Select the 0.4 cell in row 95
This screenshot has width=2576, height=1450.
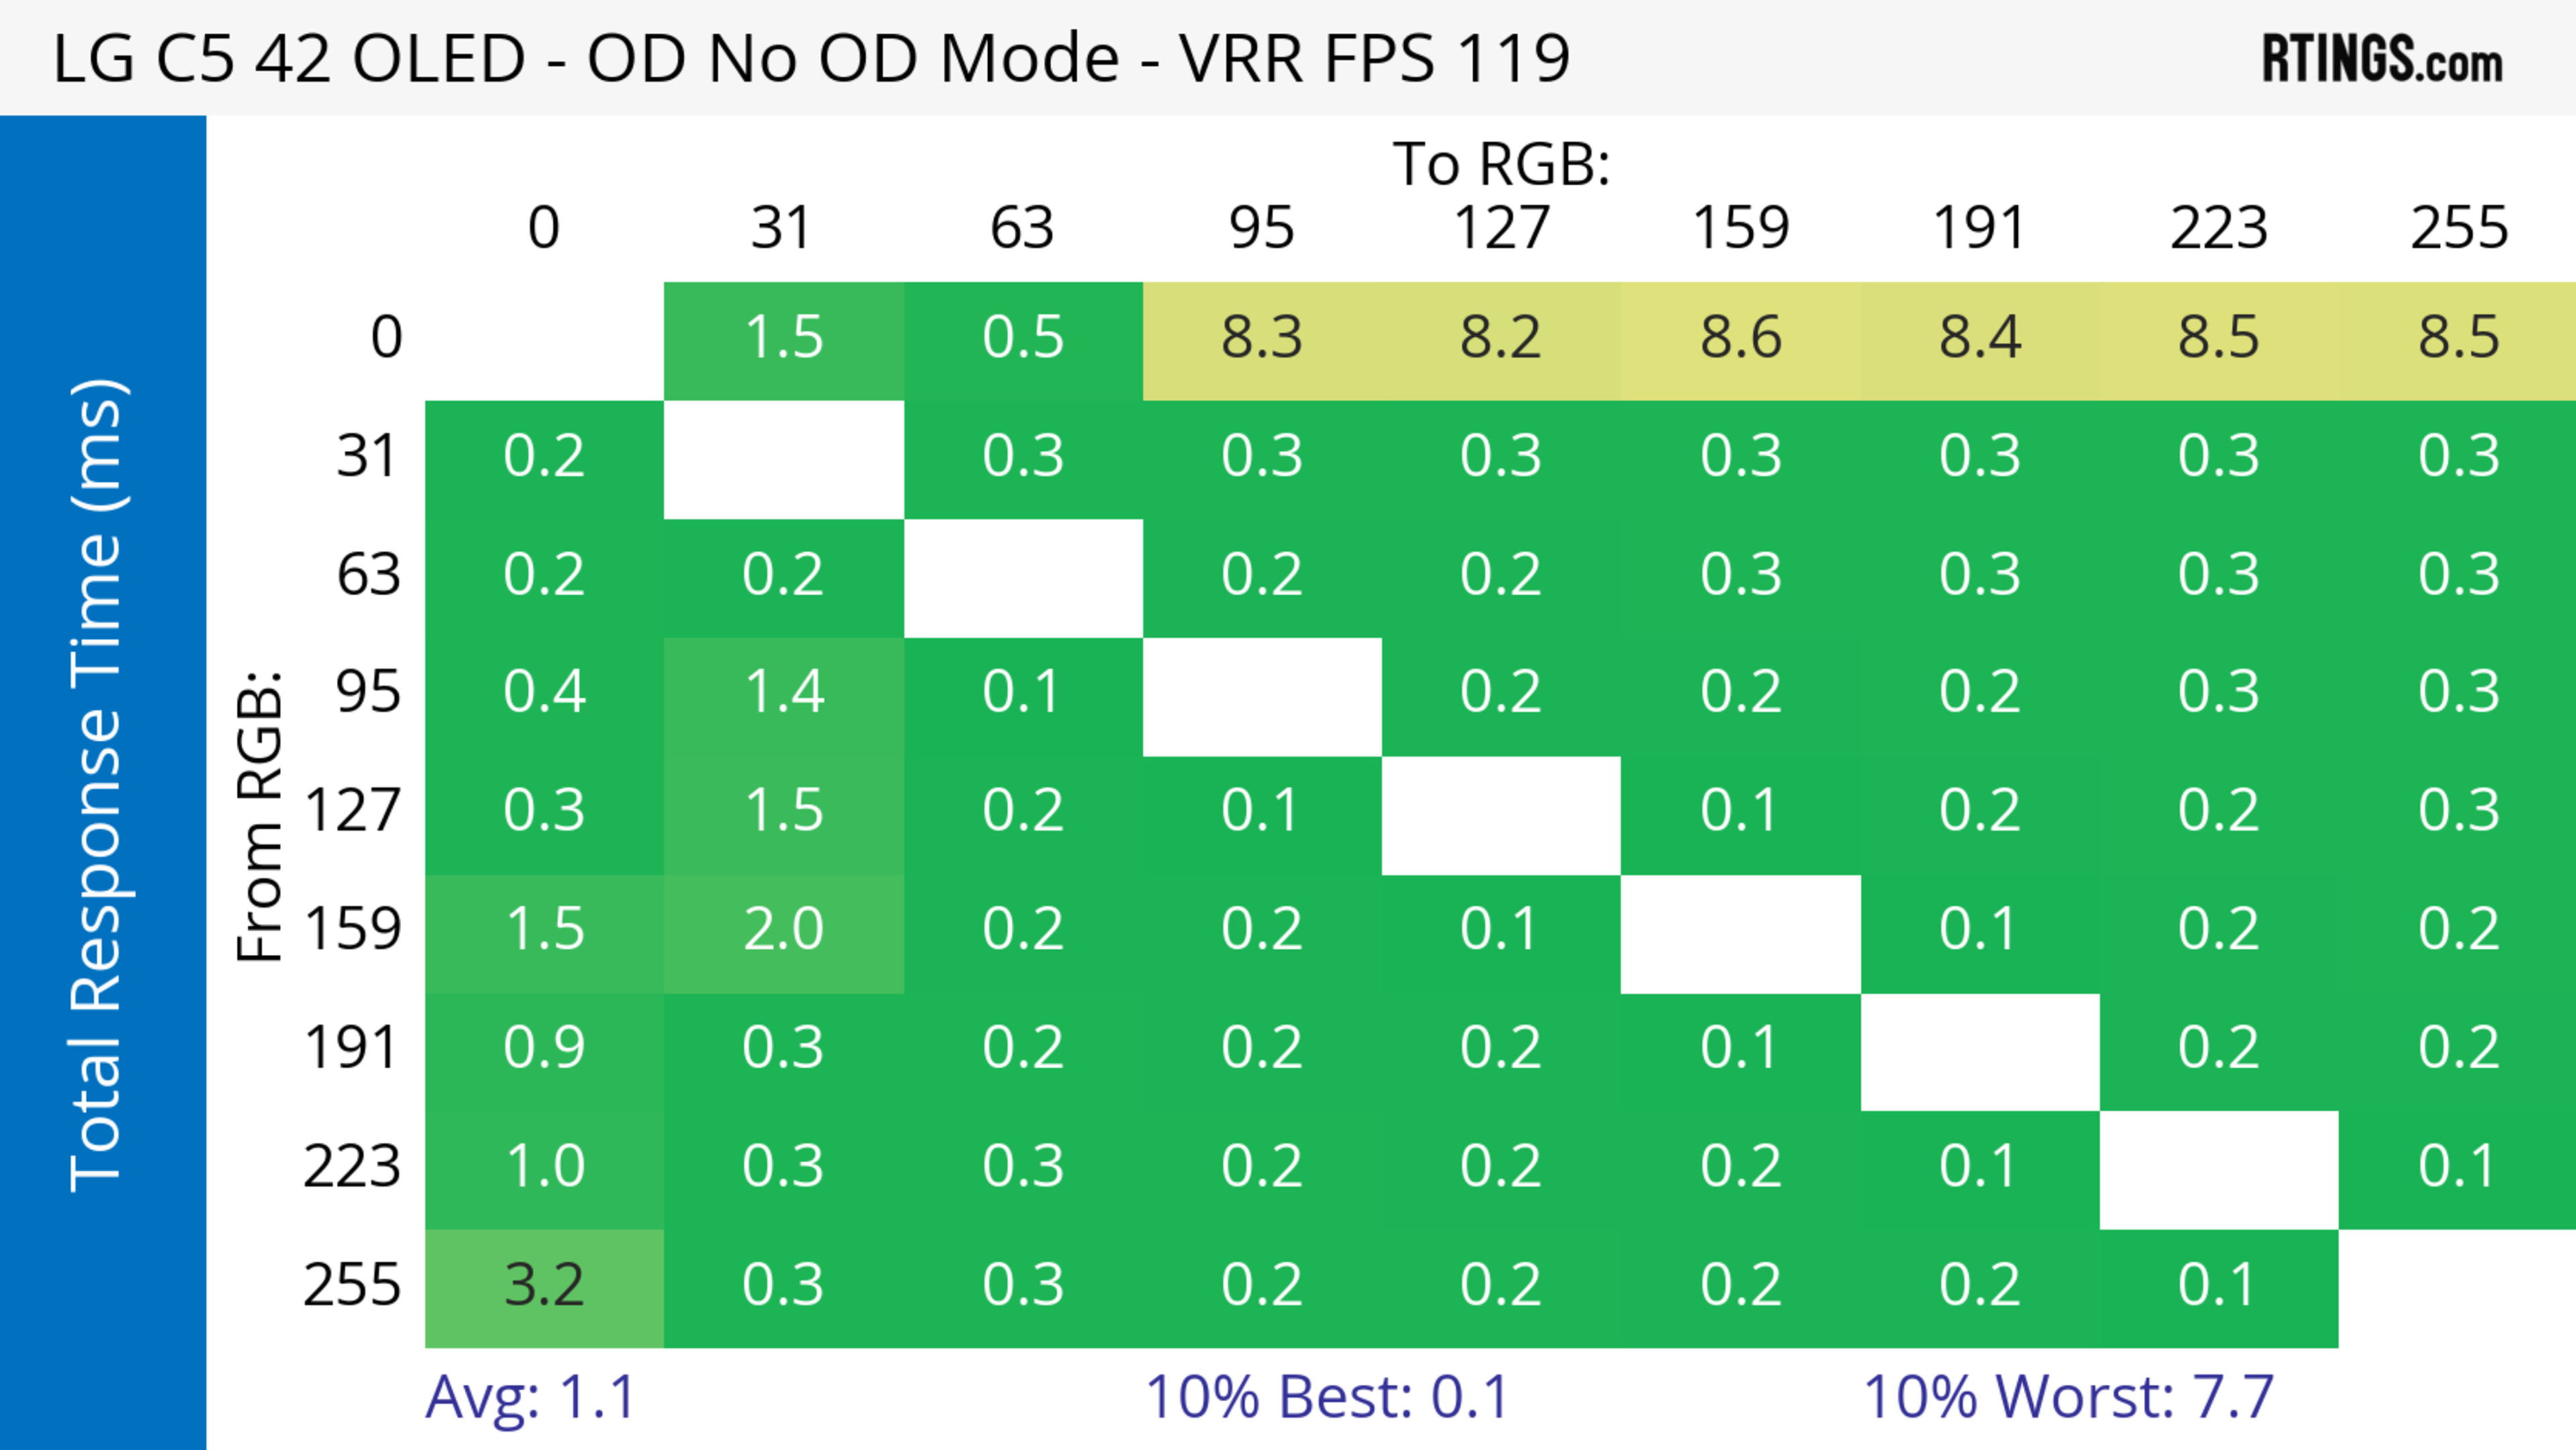(x=544, y=692)
